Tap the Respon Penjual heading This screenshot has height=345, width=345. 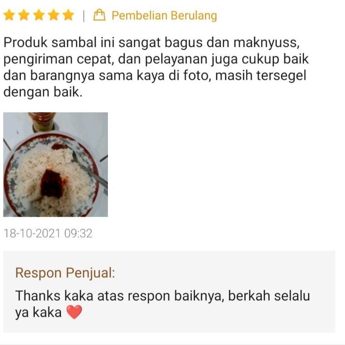coord(65,273)
